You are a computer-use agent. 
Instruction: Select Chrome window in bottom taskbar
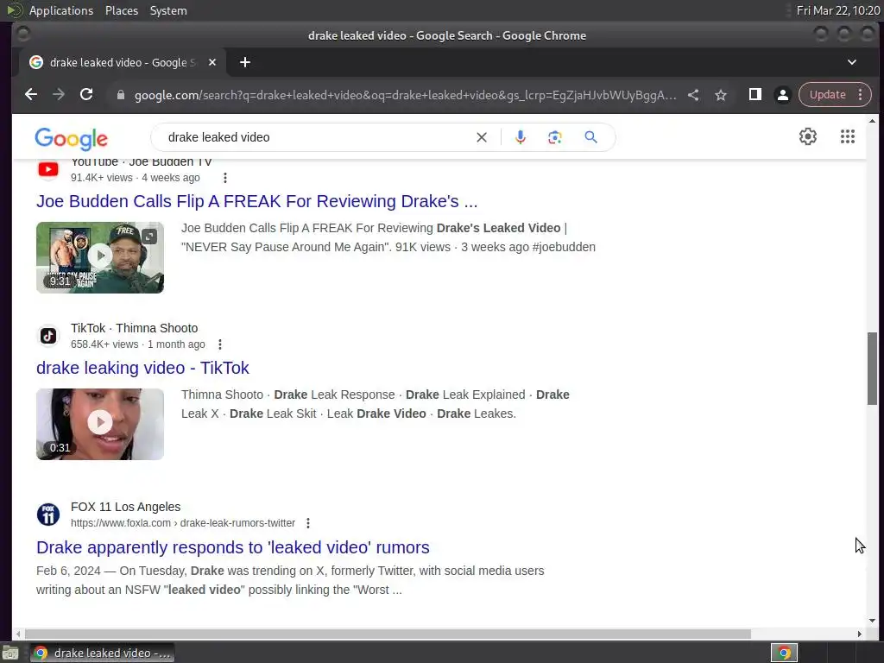click(x=102, y=653)
